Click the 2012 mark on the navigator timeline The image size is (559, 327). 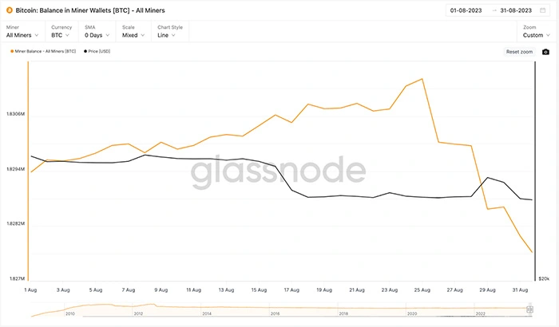coord(138,313)
